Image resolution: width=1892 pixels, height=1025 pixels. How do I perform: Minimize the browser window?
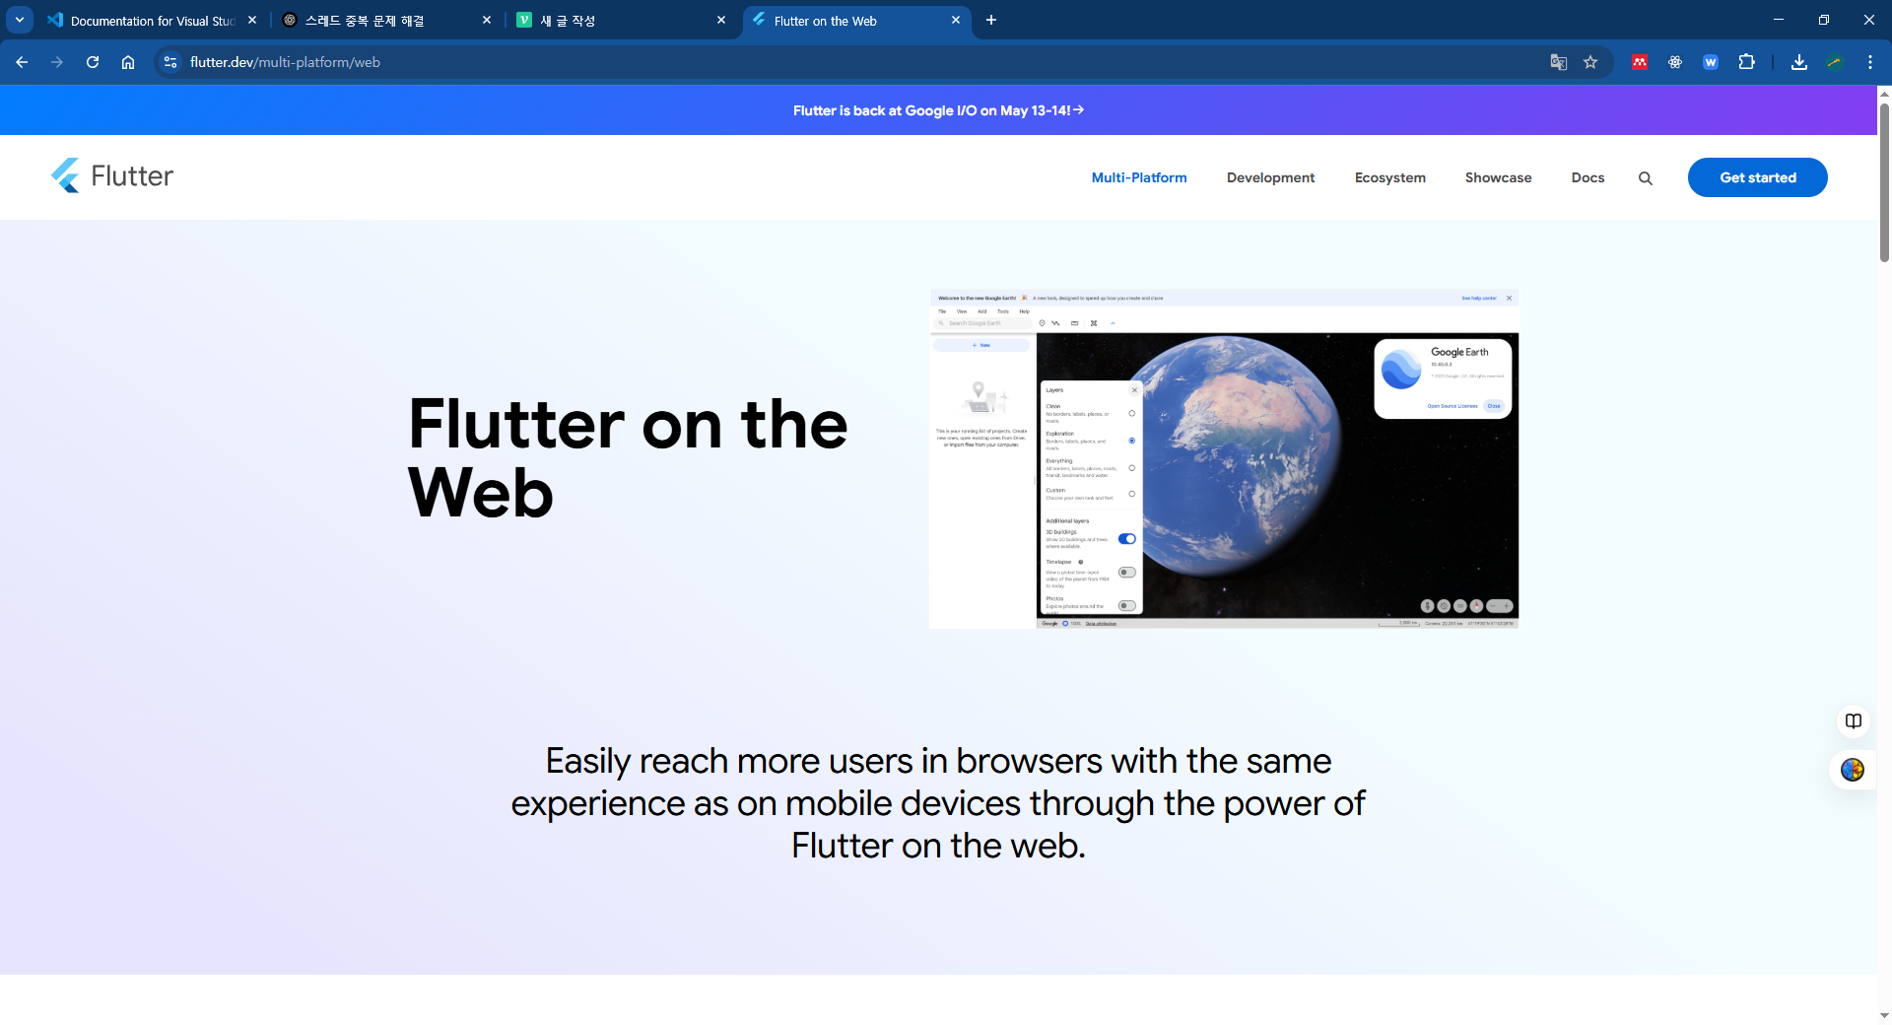[x=1779, y=20]
